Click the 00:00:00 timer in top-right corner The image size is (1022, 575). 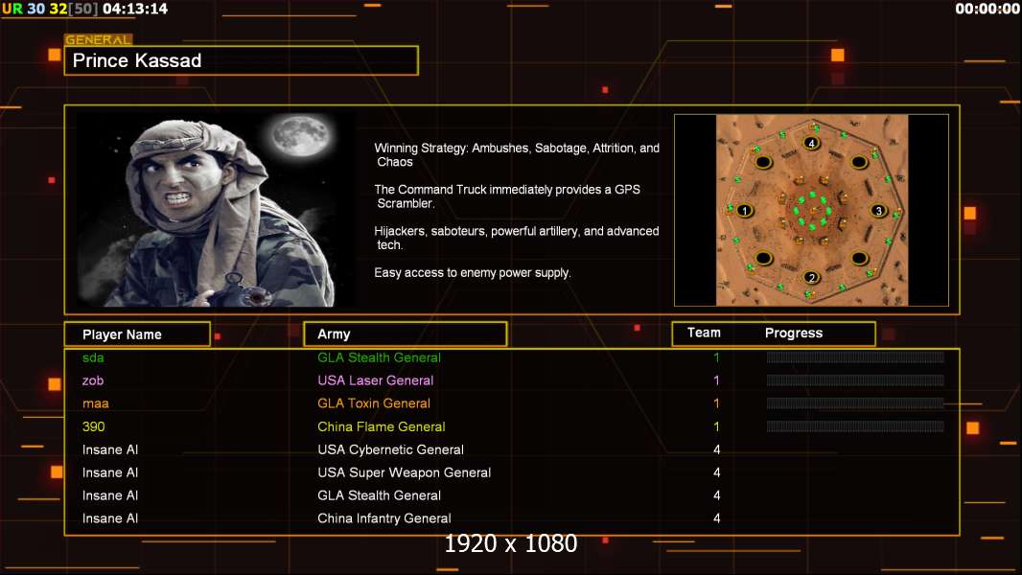(987, 9)
